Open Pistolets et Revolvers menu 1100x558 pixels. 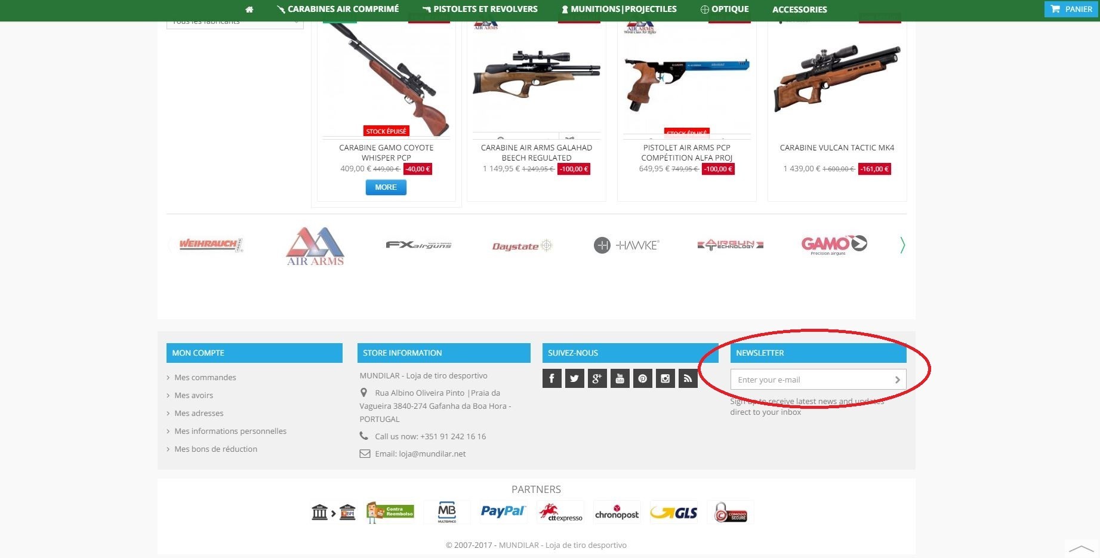(480, 10)
